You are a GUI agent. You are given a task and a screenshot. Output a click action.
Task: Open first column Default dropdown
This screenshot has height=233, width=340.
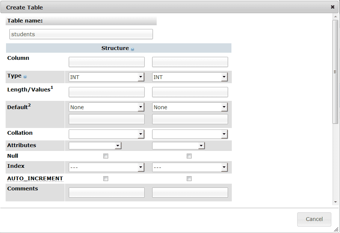(106, 107)
